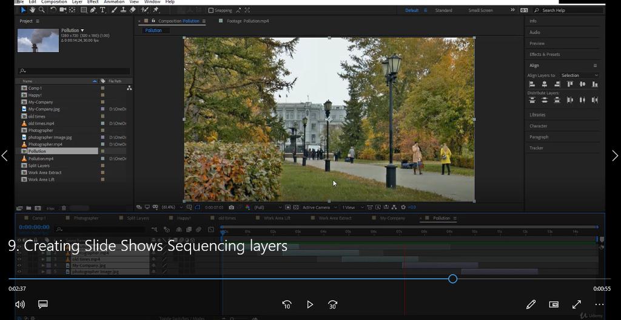Screen dimensions: 621x320
Task: Expand the workspace overflow chevrons
Action: pos(512,10)
